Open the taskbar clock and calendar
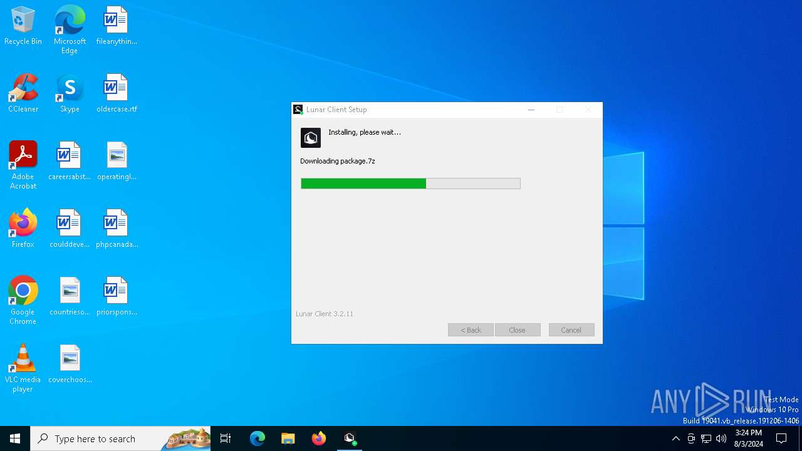Image resolution: width=802 pixels, height=451 pixels. pyautogui.click(x=749, y=438)
